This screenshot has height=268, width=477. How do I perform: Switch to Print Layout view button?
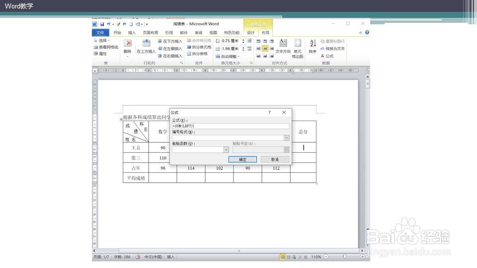pyautogui.click(x=283, y=257)
